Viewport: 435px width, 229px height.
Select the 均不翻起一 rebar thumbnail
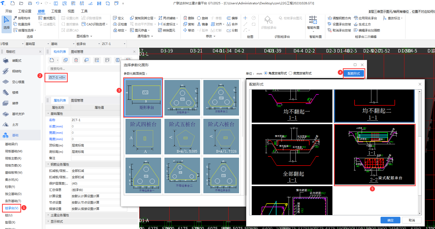292,106
